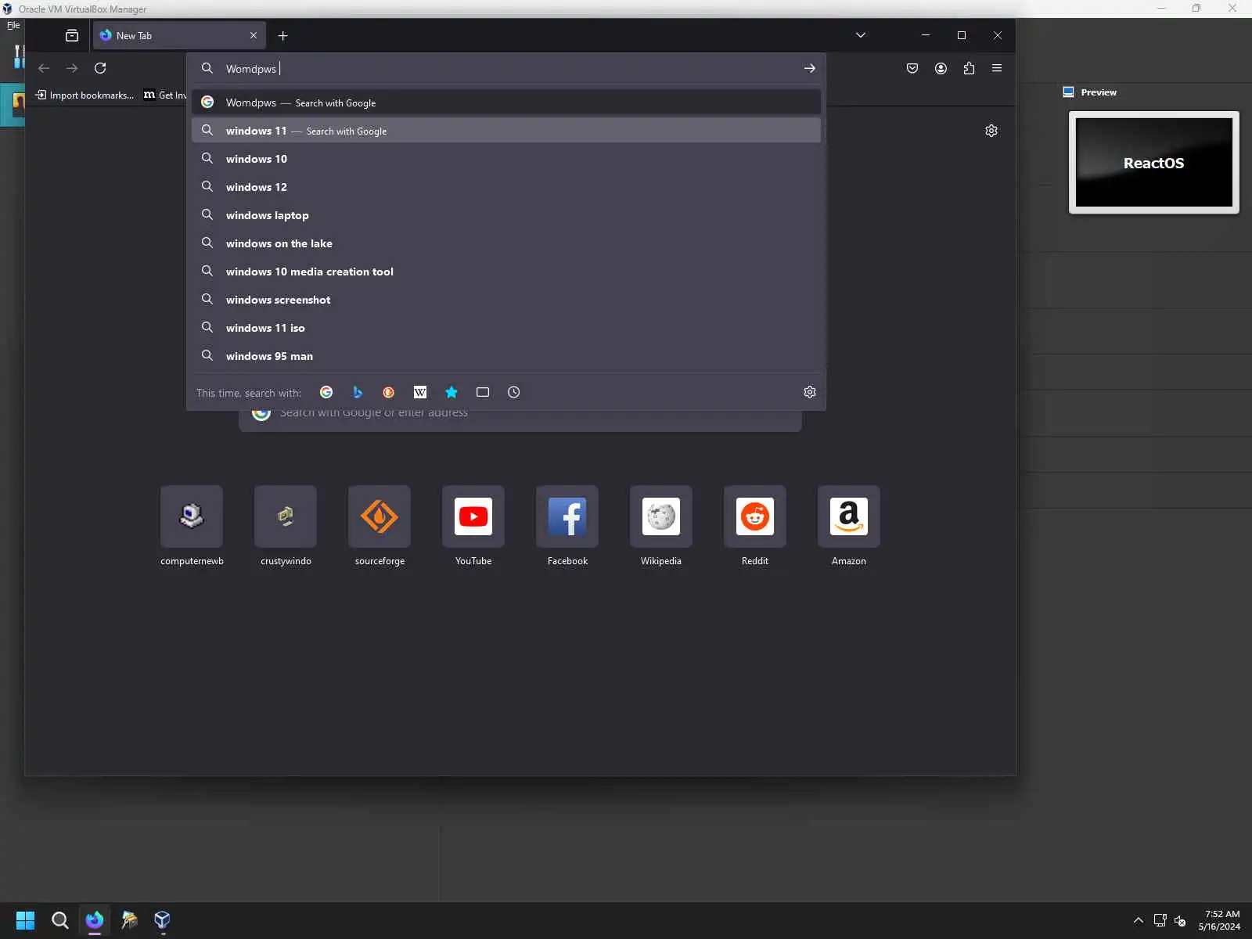The height and width of the screenshot is (939, 1252).
Task: Search Bookmarks using the star icon
Action: click(x=452, y=392)
